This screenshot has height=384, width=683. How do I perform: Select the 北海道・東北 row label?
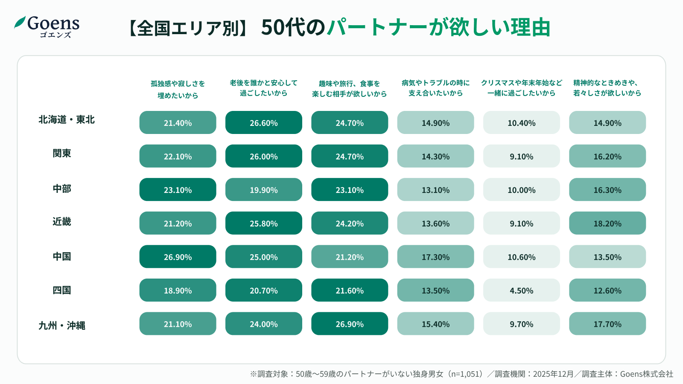67,120
